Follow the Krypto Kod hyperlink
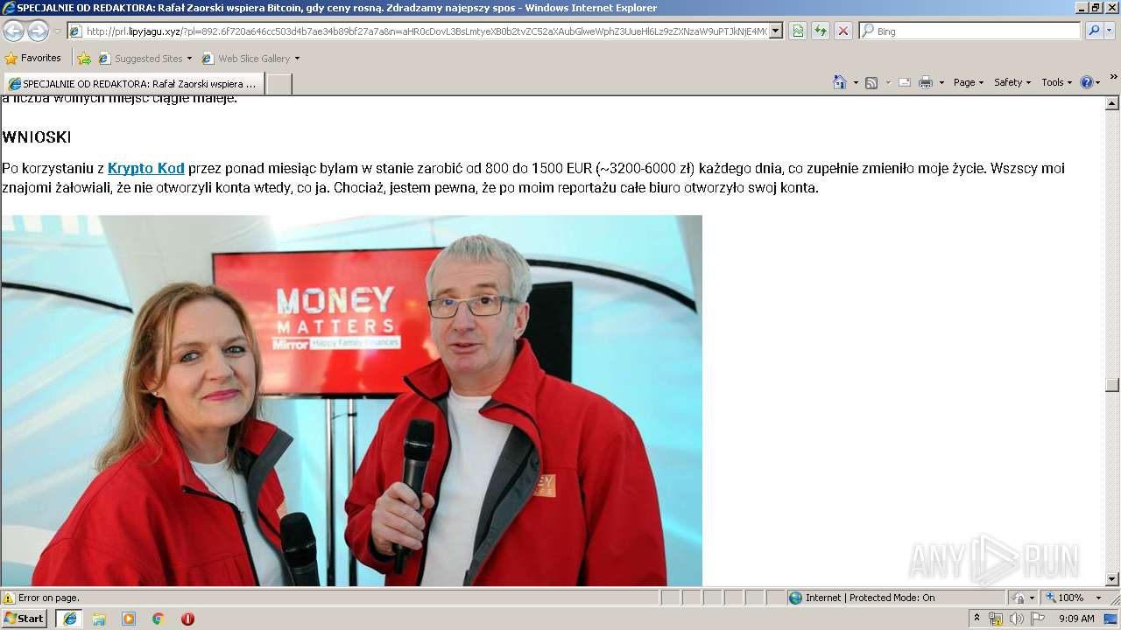The image size is (1121, 630). coord(145,168)
